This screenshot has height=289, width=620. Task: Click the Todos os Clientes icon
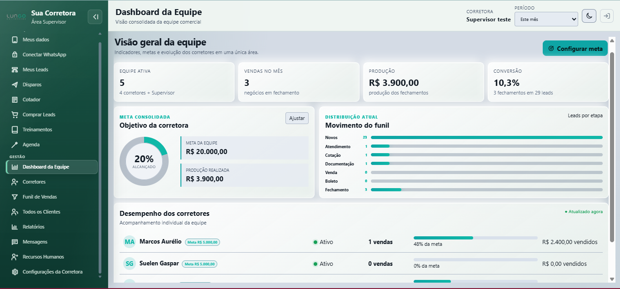[15, 212]
